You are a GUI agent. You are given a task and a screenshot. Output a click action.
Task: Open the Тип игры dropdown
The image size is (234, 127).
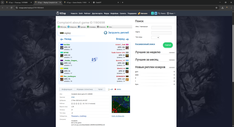tap(155, 37)
